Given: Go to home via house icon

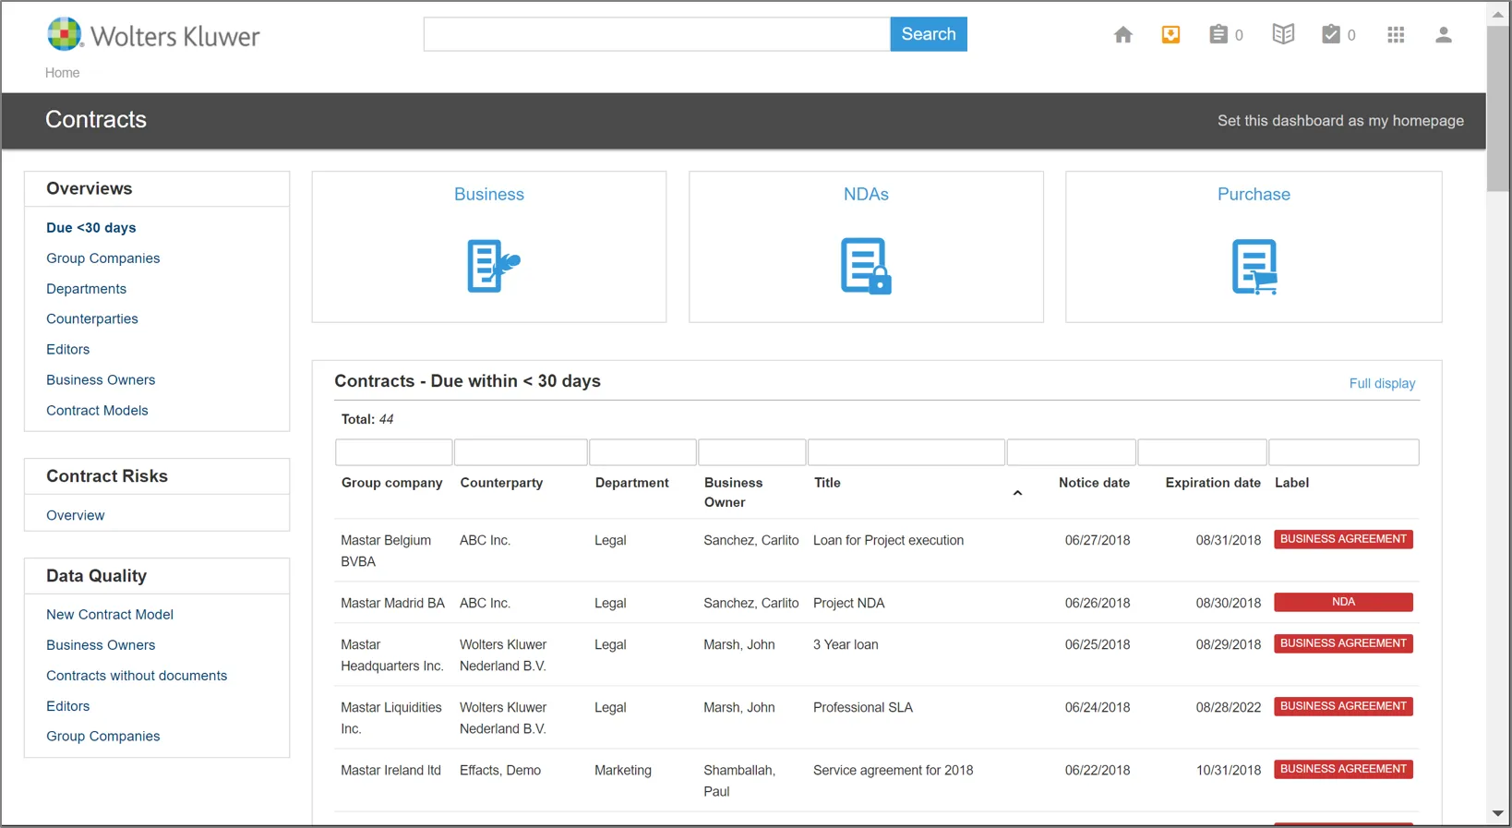Looking at the screenshot, I should click(1122, 35).
